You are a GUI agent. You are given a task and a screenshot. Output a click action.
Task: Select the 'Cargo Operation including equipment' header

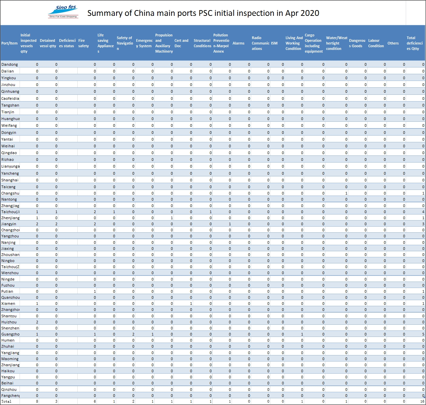coord(314,43)
